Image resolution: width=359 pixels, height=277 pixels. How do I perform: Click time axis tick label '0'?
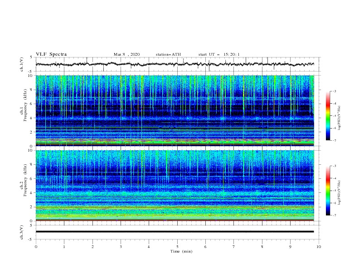(x=36, y=247)
